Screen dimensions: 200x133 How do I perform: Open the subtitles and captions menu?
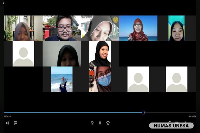(x=15, y=123)
